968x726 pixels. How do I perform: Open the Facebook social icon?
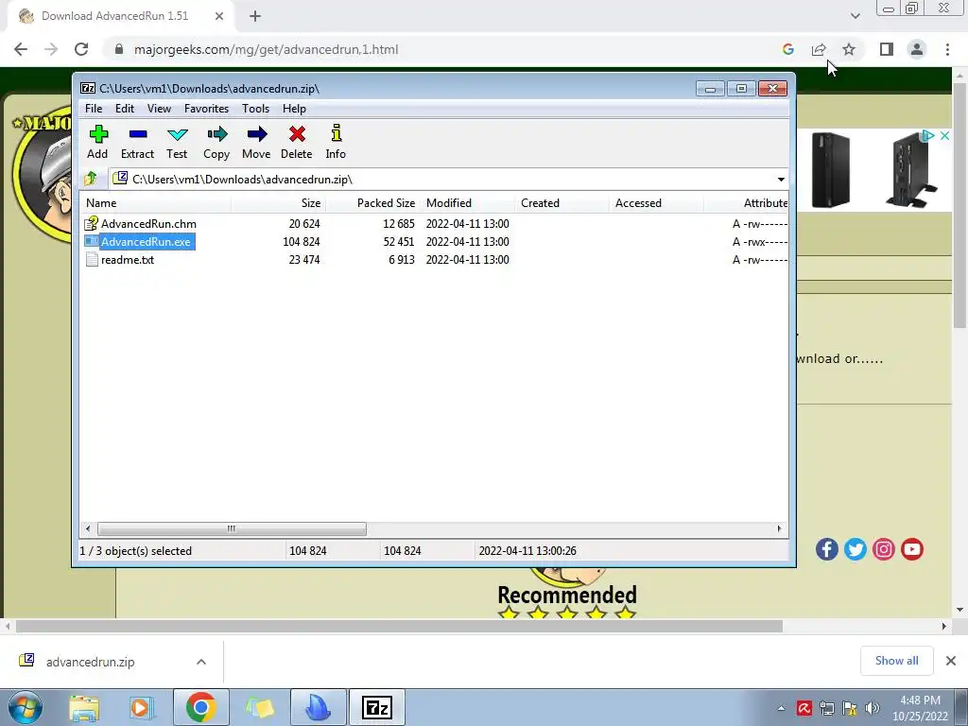tap(826, 549)
